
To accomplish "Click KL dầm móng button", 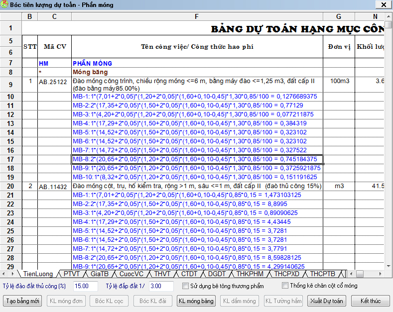I will [240, 301].
